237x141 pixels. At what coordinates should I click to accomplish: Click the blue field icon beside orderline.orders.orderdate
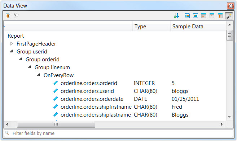[56, 99]
